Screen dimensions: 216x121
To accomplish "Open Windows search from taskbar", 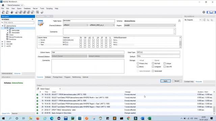I will [10, 118].
